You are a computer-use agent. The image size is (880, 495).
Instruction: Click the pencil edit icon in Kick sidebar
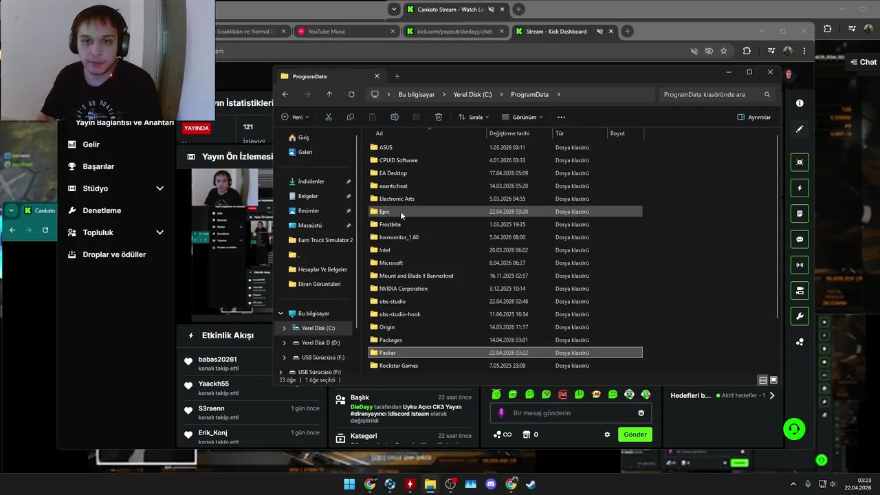[800, 129]
